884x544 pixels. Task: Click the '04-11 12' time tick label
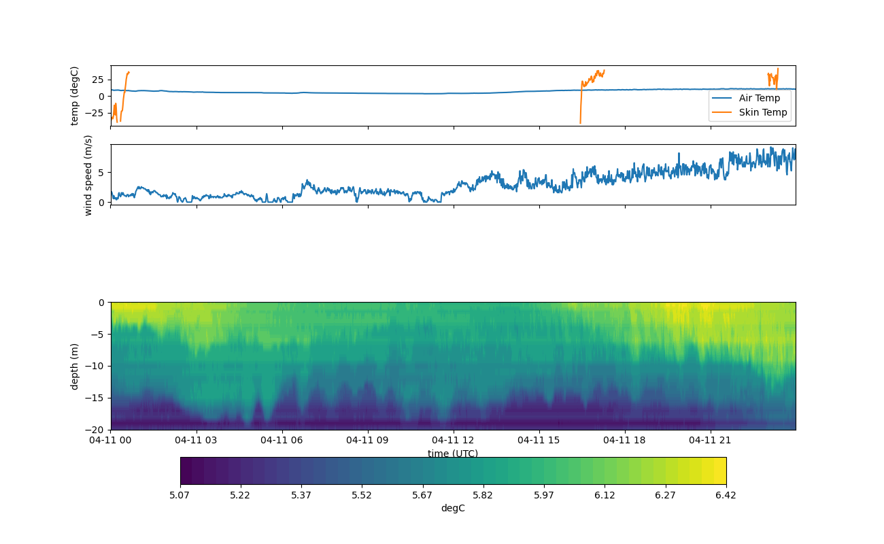[x=454, y=440]
